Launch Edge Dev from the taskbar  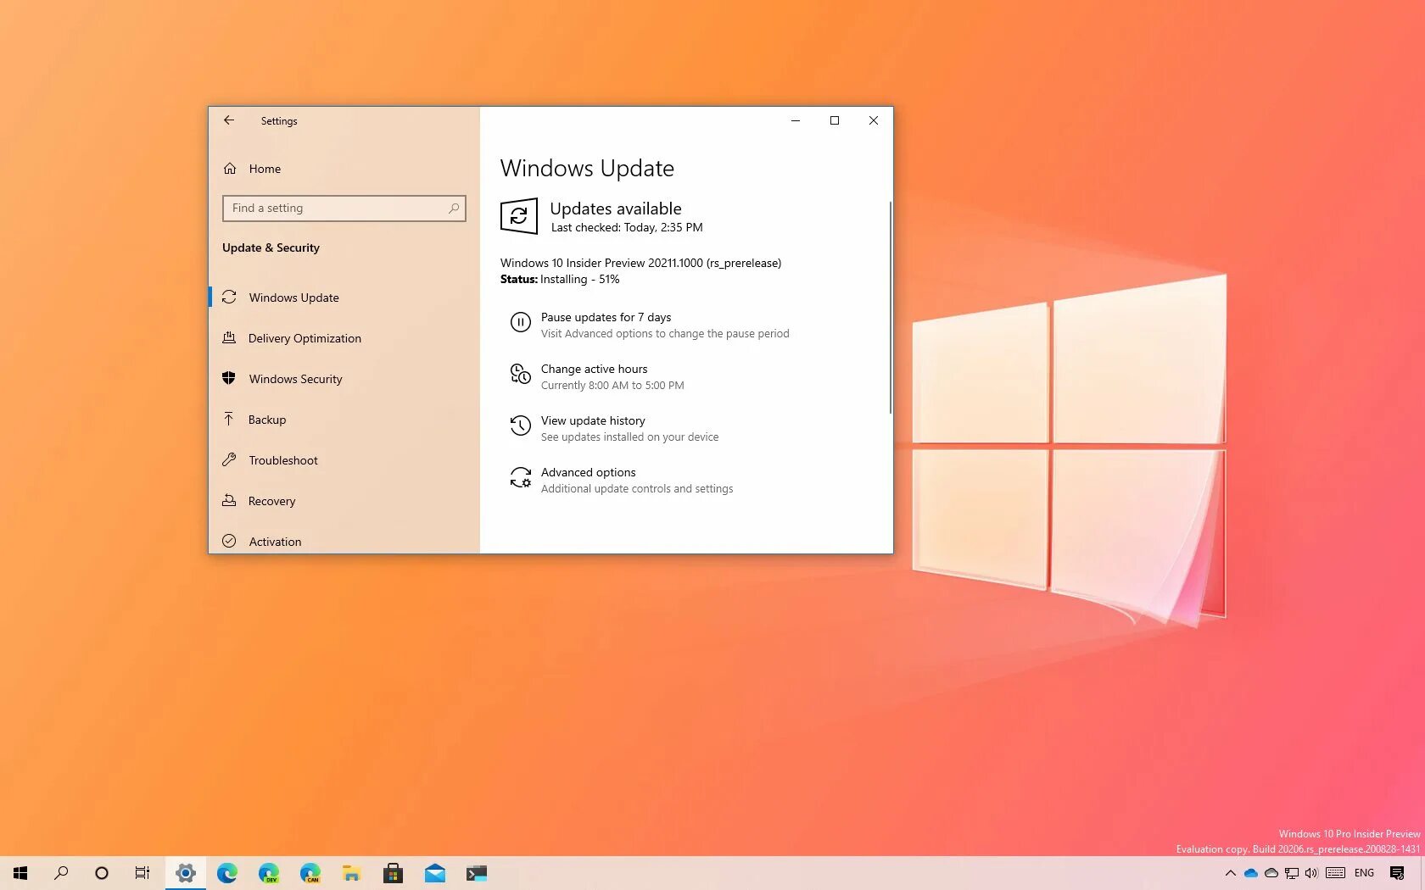pos(269,873)
